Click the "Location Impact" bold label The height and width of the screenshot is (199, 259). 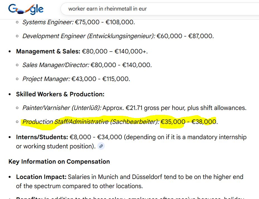point(41,177)
